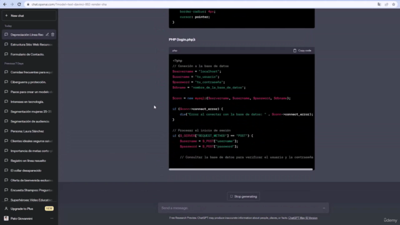Click the PHP (login.php) heading text
The height and width of the screenshot is (225, 400).
click(182, 39)
